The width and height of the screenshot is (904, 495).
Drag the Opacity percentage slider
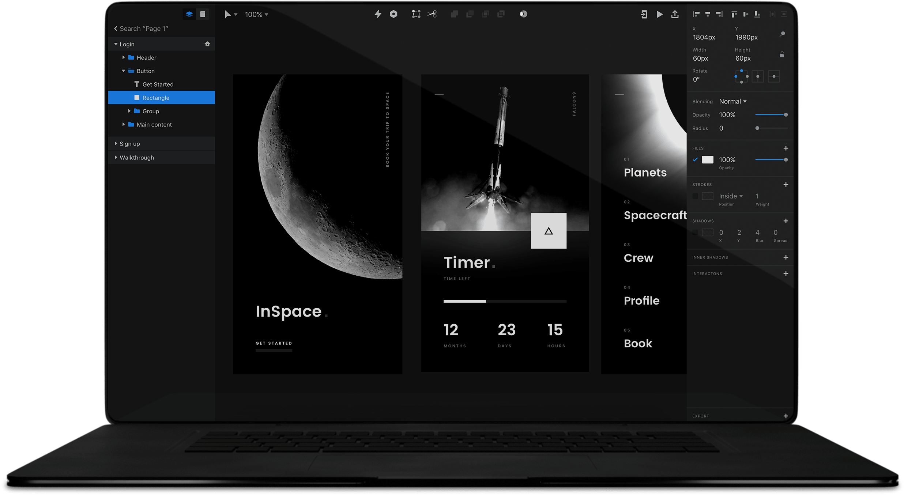pos(786,114)
